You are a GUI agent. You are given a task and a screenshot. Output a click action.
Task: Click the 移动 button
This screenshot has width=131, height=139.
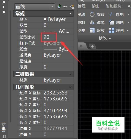coord(81,14)
